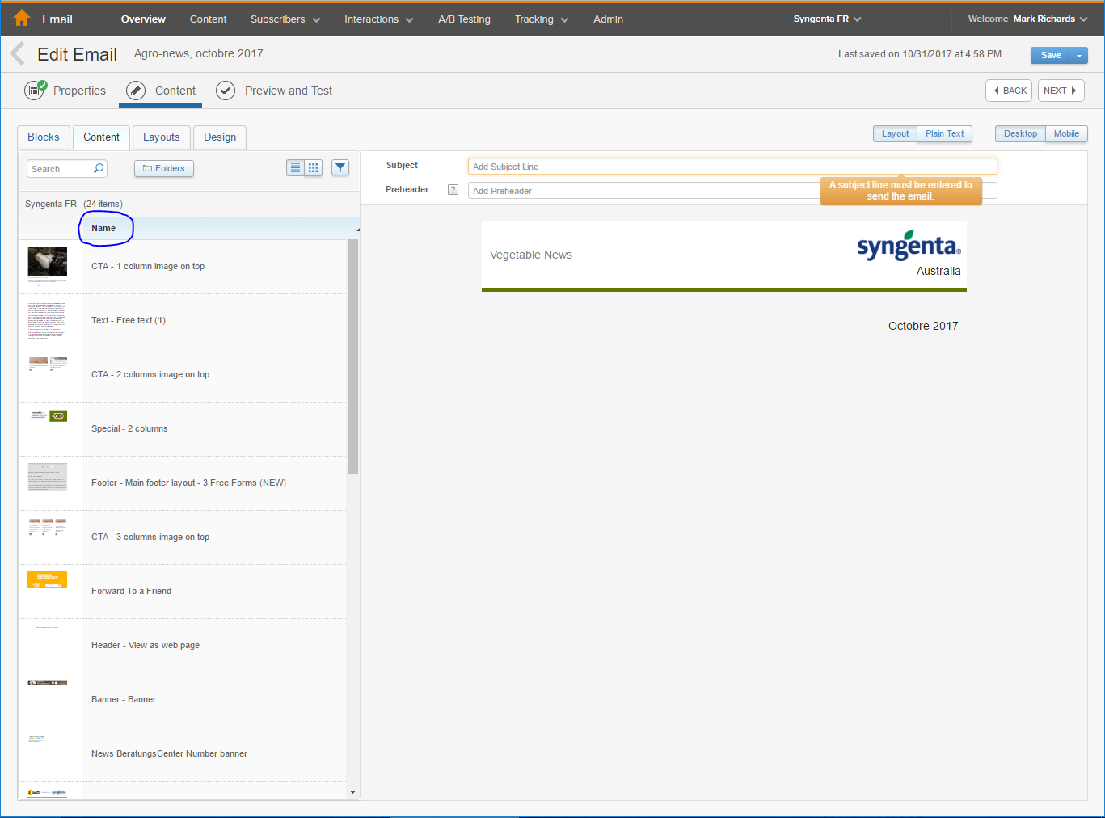
Task: Select 'CTA - 3 columns image on top'
Action: [x=150, y=537]
